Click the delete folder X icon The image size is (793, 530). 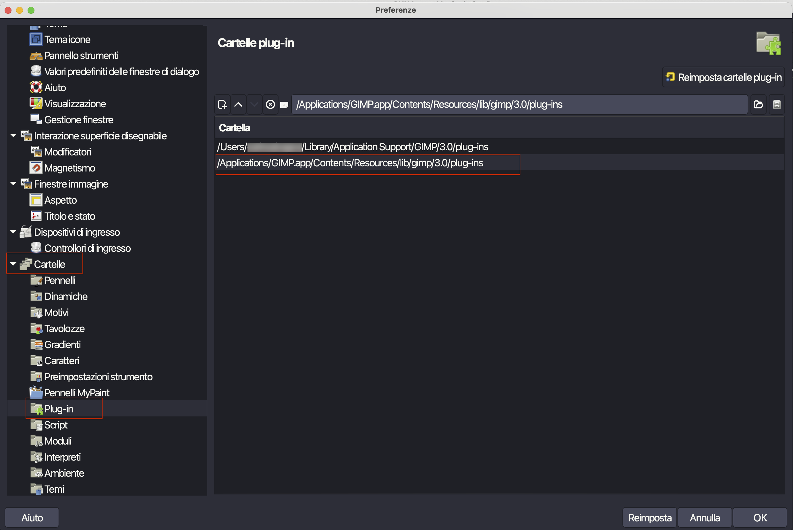coord(270,104)
